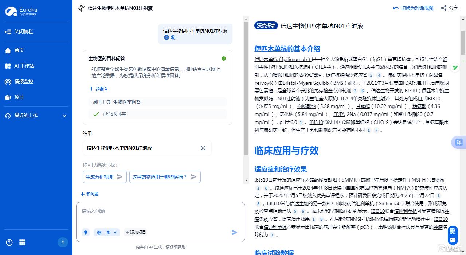Click 适应症和治疗效果 subheading

click(x=281, y=169)
